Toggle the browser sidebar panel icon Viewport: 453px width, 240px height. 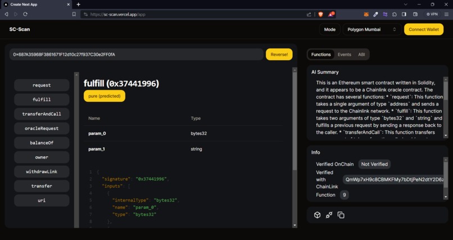click(404, 14)
